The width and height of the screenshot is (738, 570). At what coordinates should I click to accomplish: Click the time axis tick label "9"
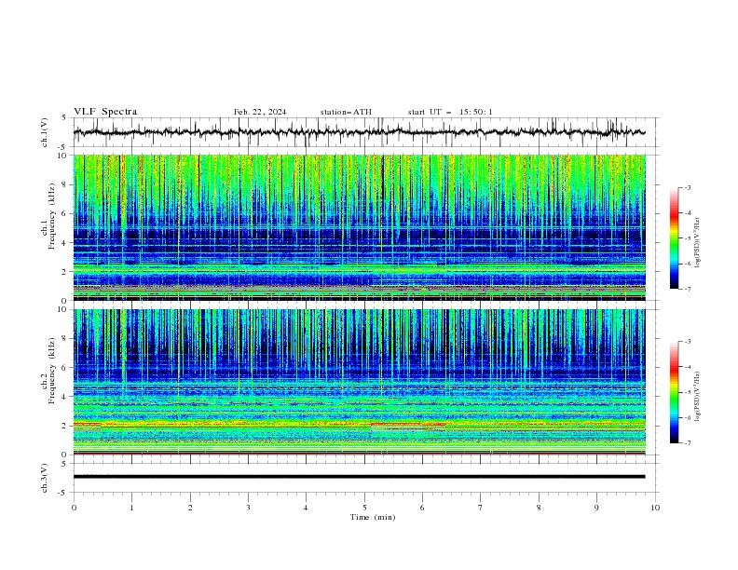tap(596, 508)
